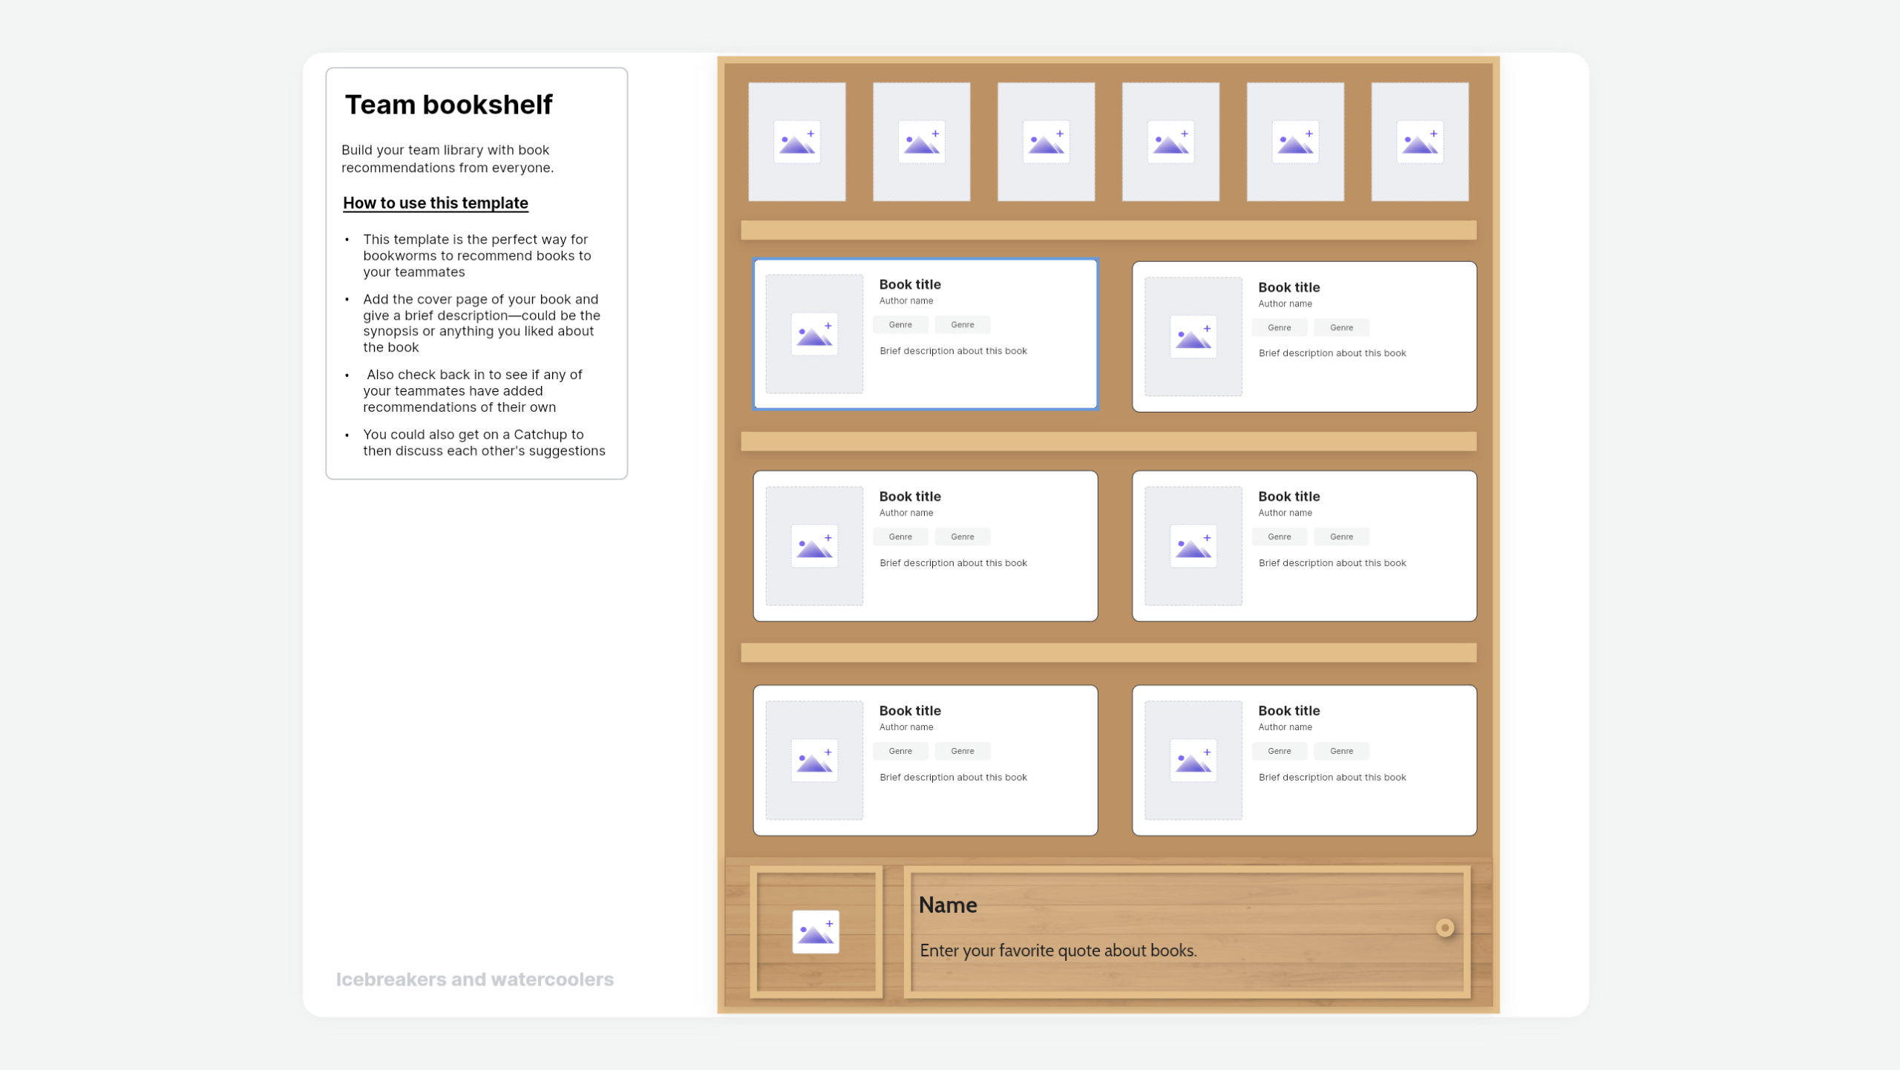The width and height of the screenshot is (1900, 1070).
Task: Add cover image to the middle-left book card
Action: click(814, 546)
